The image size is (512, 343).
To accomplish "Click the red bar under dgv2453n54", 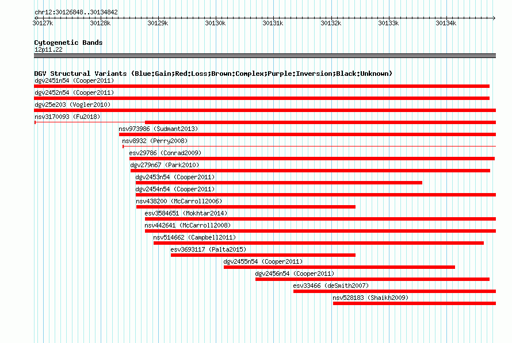I will [x=279, y=183].
